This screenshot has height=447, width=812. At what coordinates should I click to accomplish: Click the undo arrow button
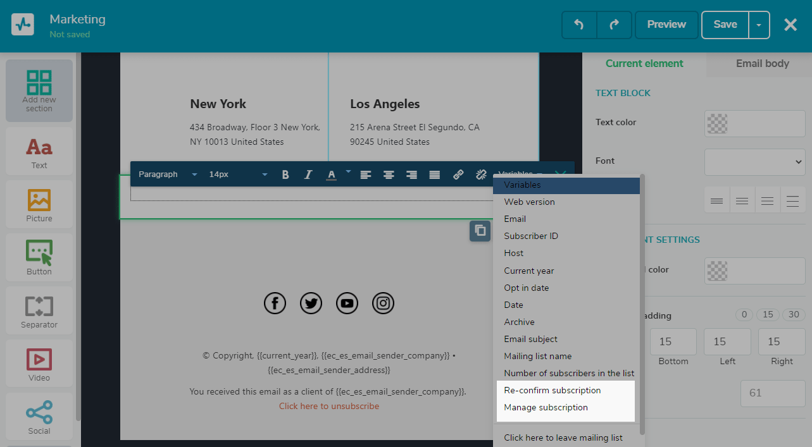coord(578,25)
